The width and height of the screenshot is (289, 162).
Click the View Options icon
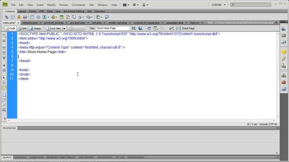(155, 28)
